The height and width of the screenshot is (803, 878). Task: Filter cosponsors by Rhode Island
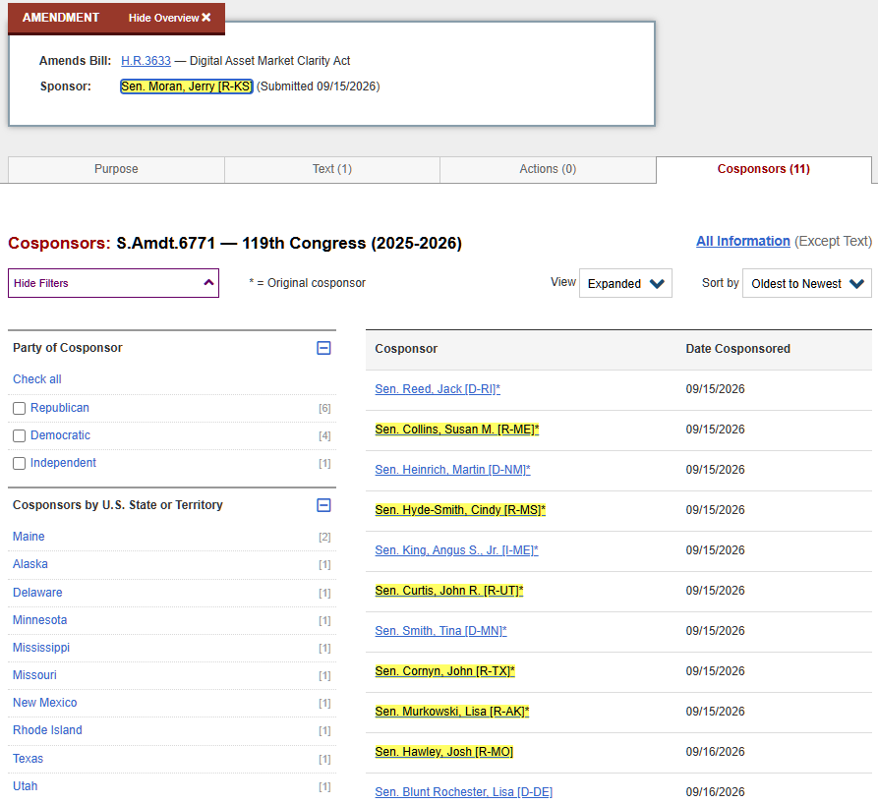pyautogui.click(x=47, y=729)
